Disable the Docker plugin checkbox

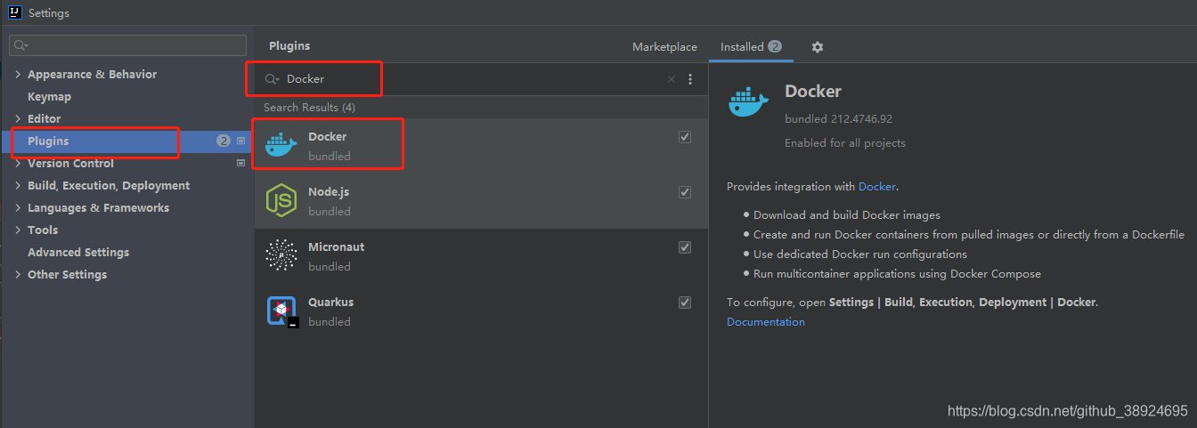pyautogui.click(x=685, y=137)
